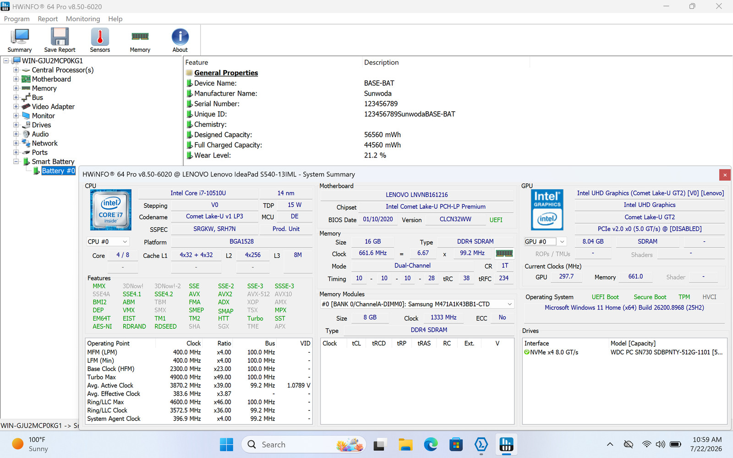The image size is (733, 458).
Task: Click the Audio speaker tree icon
Action: coord(26,134)
